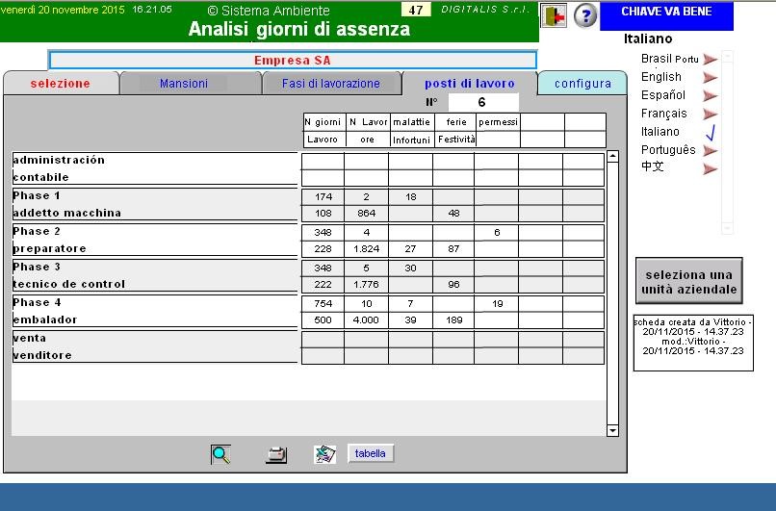Select Français language arrow
The image size is (776, 511).
711,114
